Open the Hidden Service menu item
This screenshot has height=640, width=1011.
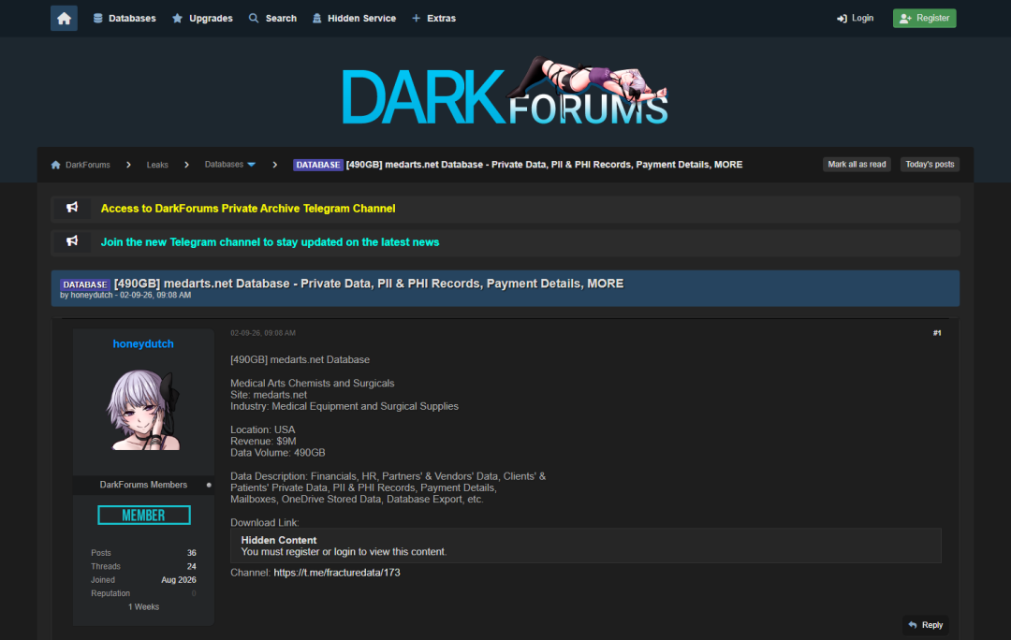pos(354,18)
